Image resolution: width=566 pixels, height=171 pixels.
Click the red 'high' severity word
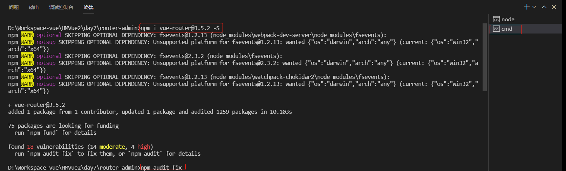click(x=144, y=147)
